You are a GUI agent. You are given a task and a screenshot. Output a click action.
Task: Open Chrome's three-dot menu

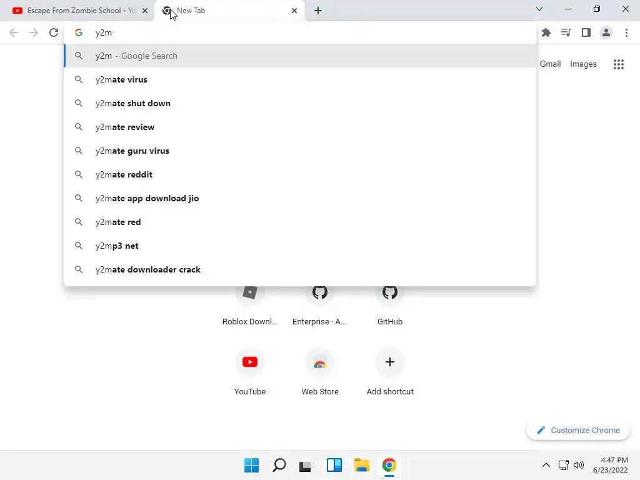point(626,32)
